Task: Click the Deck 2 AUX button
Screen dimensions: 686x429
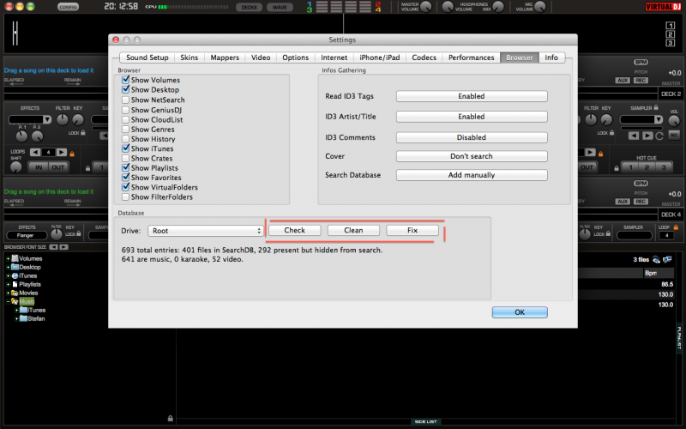Action: [623, 80]
